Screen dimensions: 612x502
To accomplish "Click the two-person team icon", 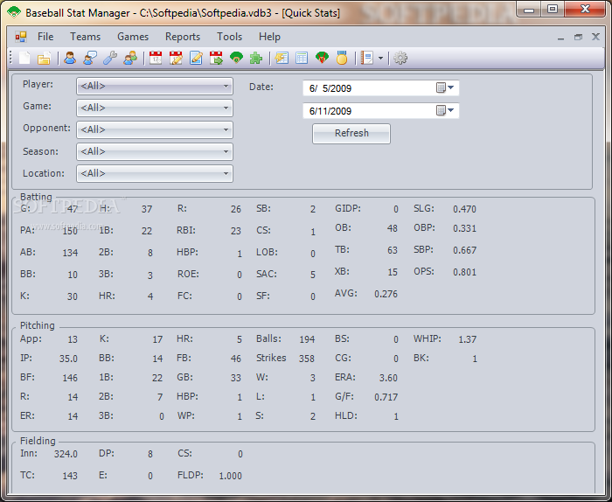I will click(130, 59).
